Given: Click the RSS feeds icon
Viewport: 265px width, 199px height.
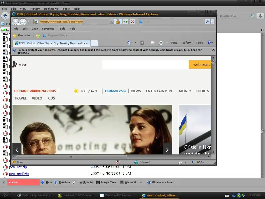Looking at the screenshot, I should (142, 43).
